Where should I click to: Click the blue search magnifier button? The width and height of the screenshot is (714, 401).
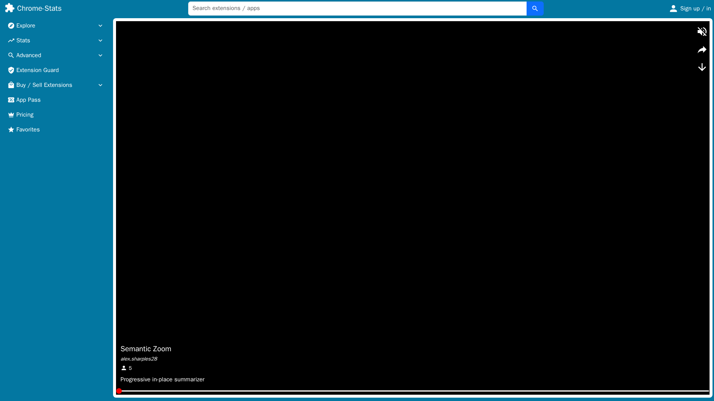tap(535, 9)
